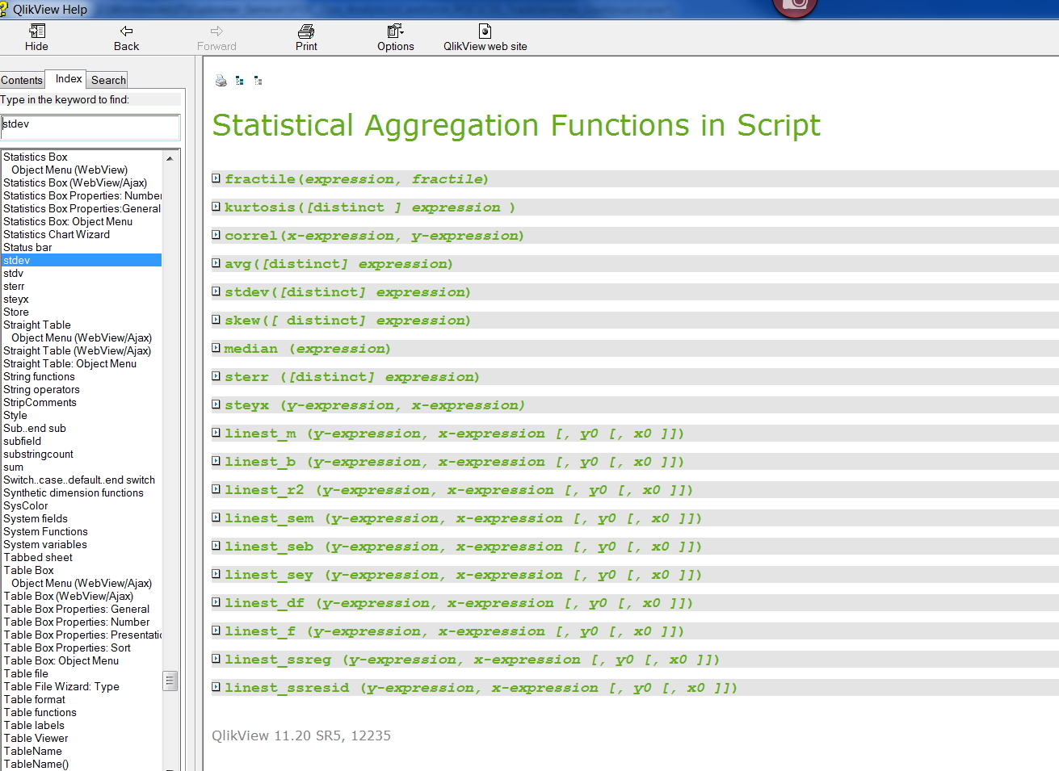This screenshot has width=1059, height=771.
Task: Expand the linest_r2 function entry
Action: pos(216,489)
